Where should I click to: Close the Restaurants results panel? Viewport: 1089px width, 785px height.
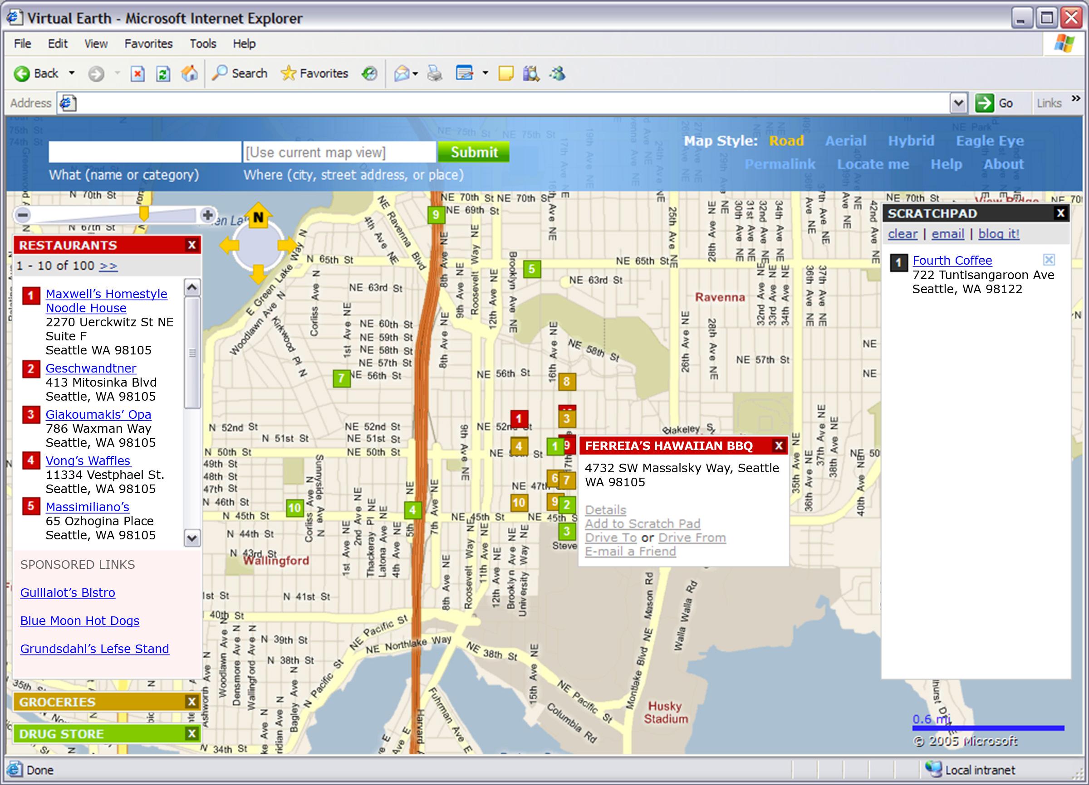(x=192, y=245)
